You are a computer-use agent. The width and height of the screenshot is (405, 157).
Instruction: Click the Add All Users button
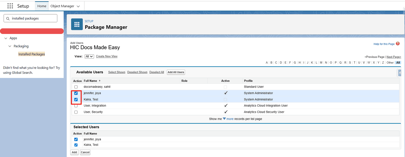click(x=176, y=72)
